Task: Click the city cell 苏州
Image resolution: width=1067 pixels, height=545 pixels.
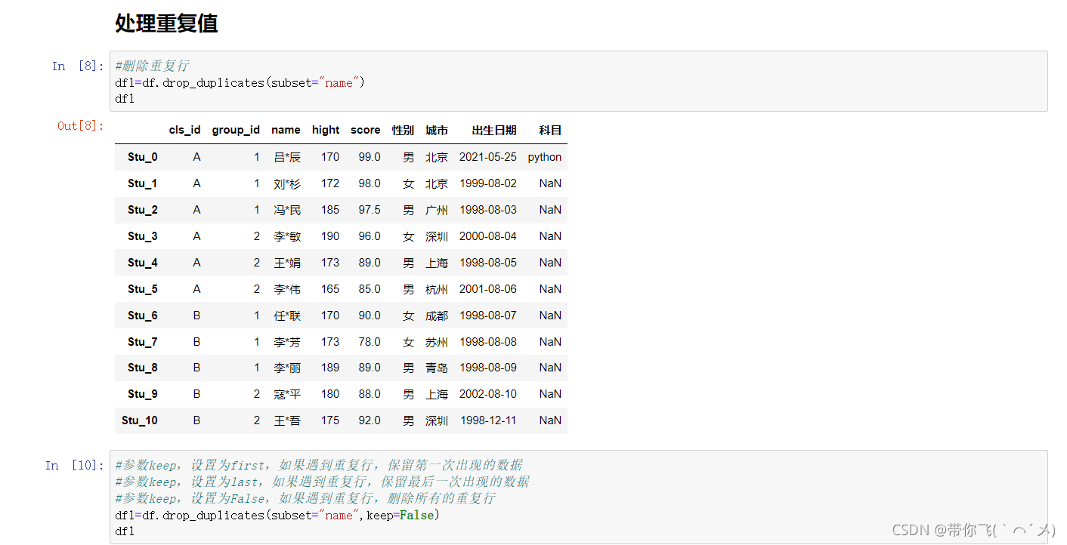Action: point(437,342)
